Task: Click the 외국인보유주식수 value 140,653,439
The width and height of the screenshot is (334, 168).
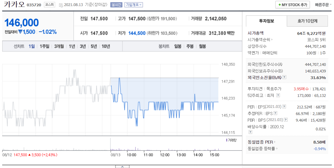Action: pyautogui.click(x=315, y=71)
